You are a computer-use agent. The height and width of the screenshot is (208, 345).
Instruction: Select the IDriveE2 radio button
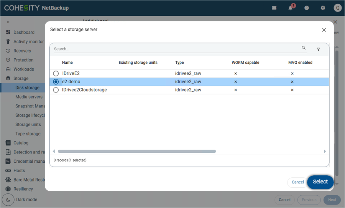tap(56, 73)
